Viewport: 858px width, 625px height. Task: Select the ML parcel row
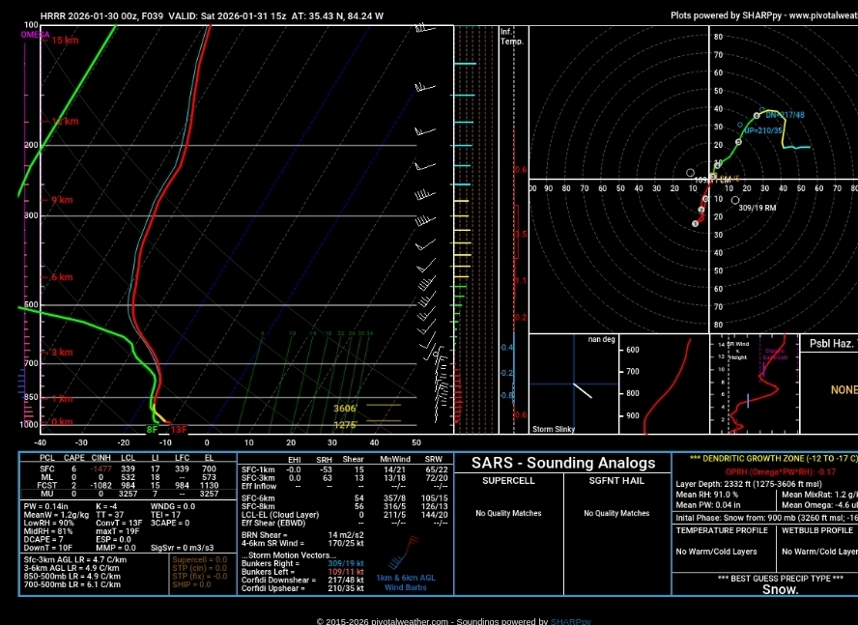126,477
